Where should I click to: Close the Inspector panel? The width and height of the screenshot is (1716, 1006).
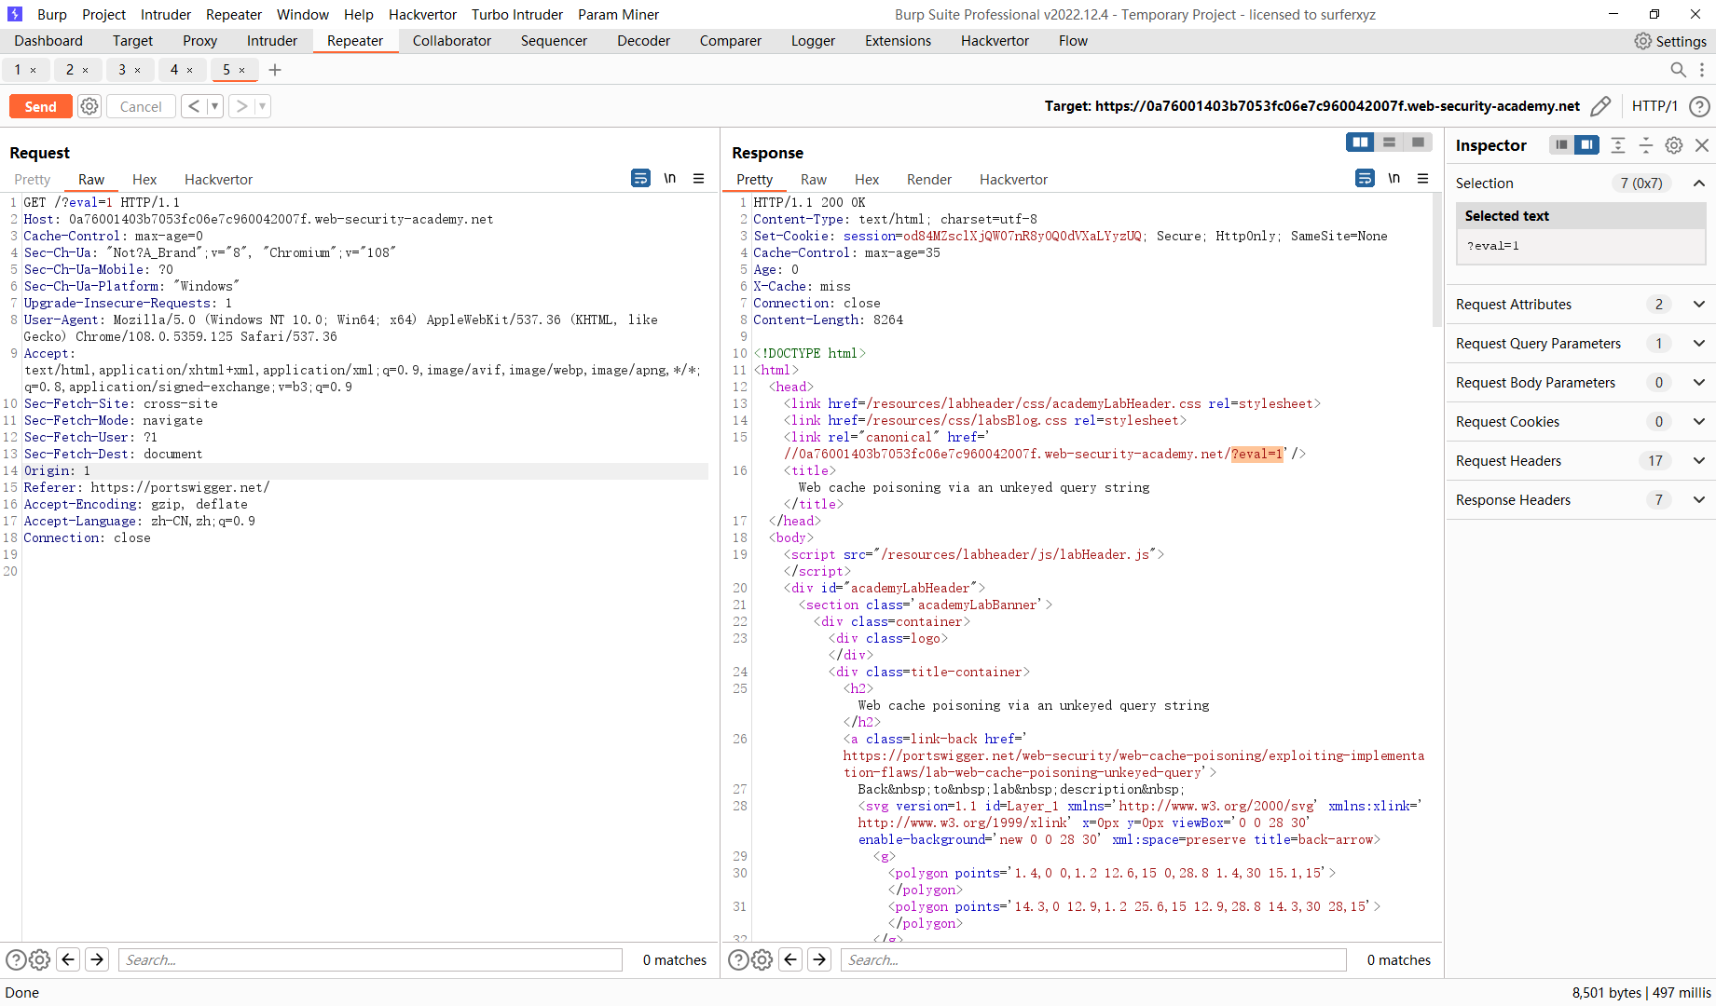click(x=1702, y=144)
